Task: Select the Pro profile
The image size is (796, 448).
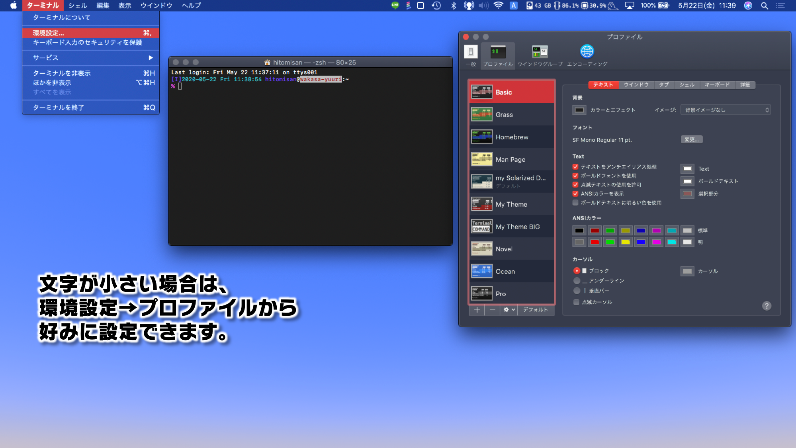Action: pyautogui.click(x=512, y=294)
